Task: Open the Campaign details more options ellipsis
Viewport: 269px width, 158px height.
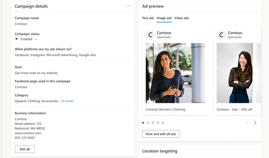Action: (128, 6)
